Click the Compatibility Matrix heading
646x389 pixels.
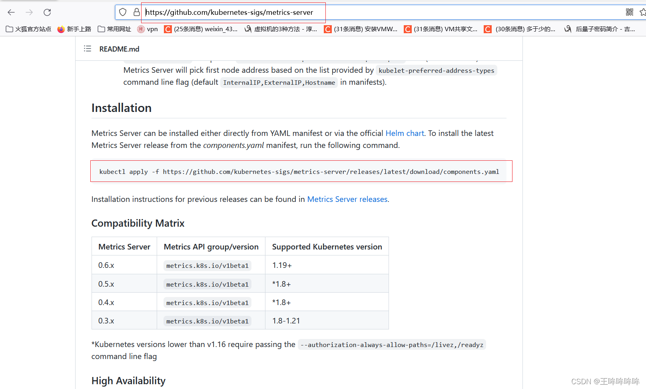[138, 223]
